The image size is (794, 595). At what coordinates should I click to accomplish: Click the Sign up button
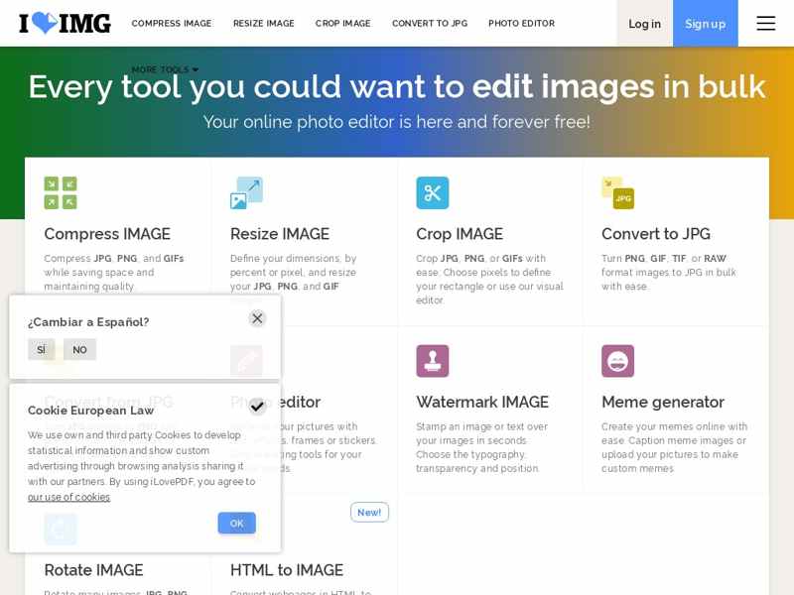(705, 24)
